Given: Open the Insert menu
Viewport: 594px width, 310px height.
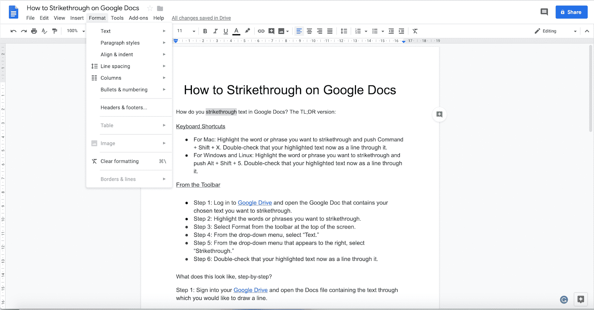Looking at the screenshot, I should pos(77,18).
